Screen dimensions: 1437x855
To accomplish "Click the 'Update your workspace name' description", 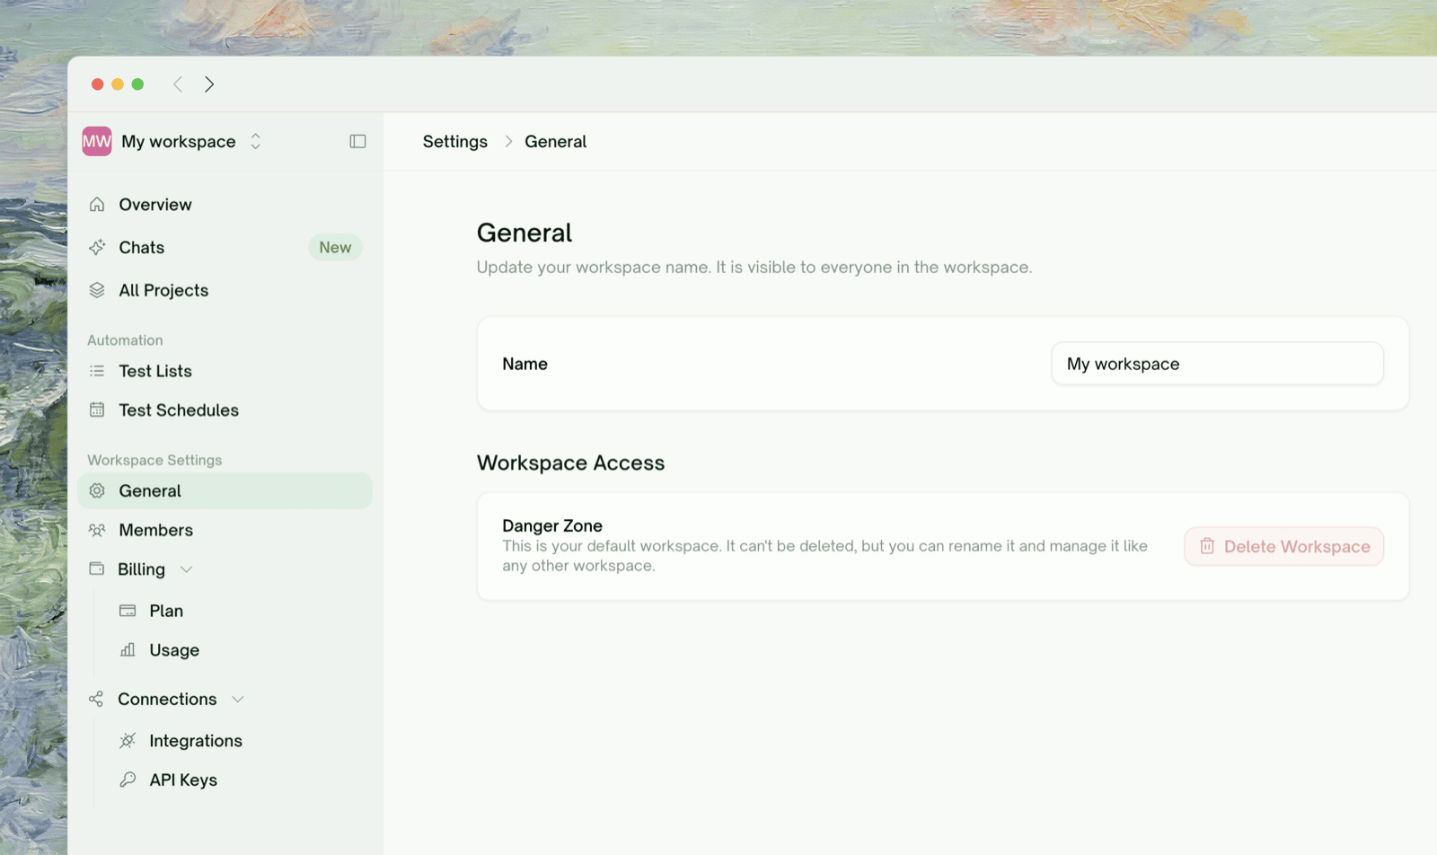I will [754, 267].
